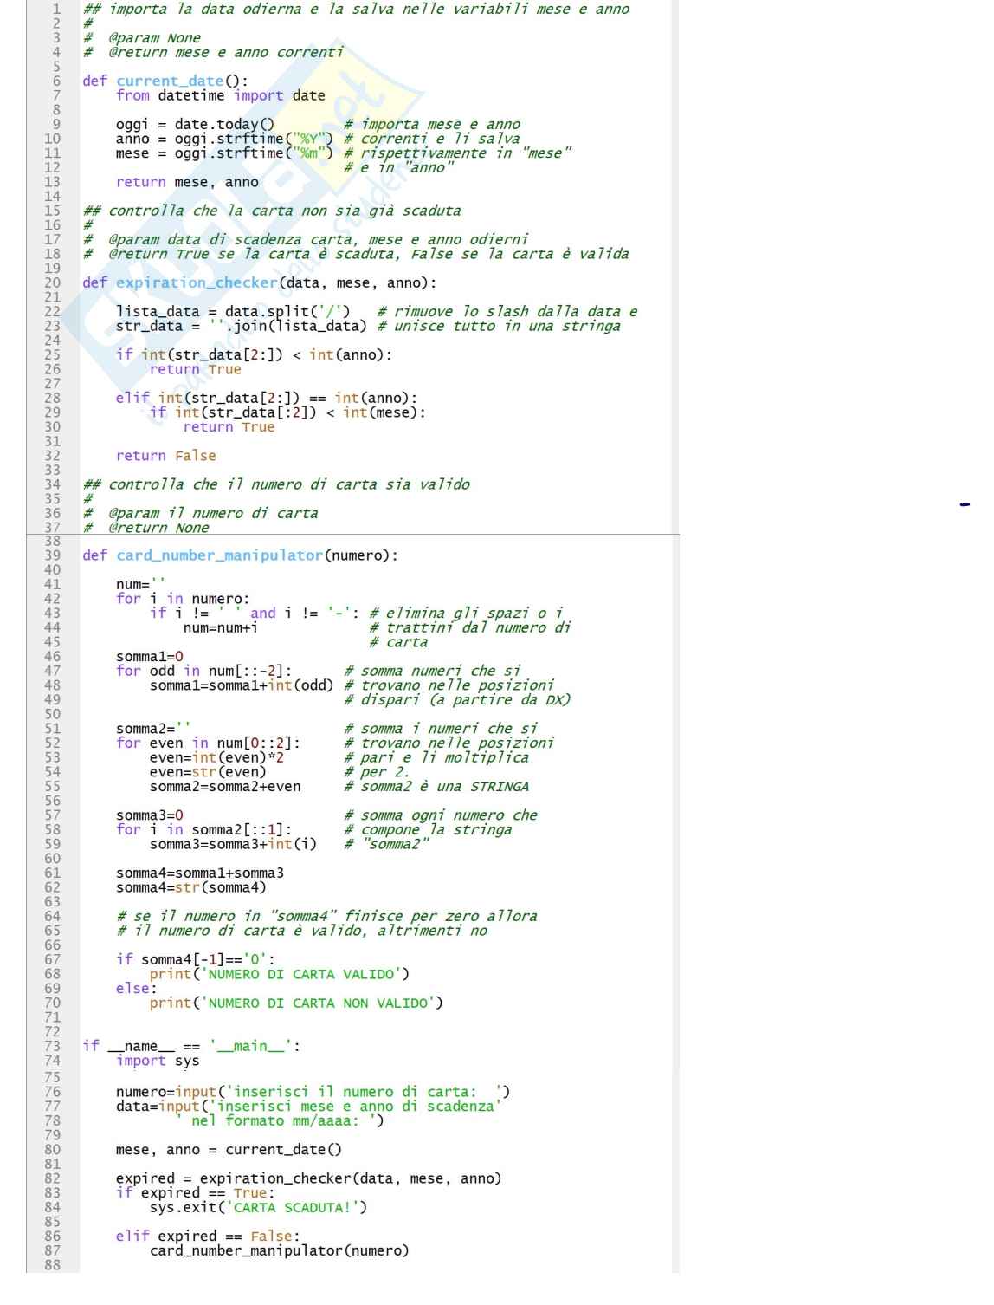994x1305 pixels.
Task: Place cursor on the data.split('/') call
Action: coord(287,311)
